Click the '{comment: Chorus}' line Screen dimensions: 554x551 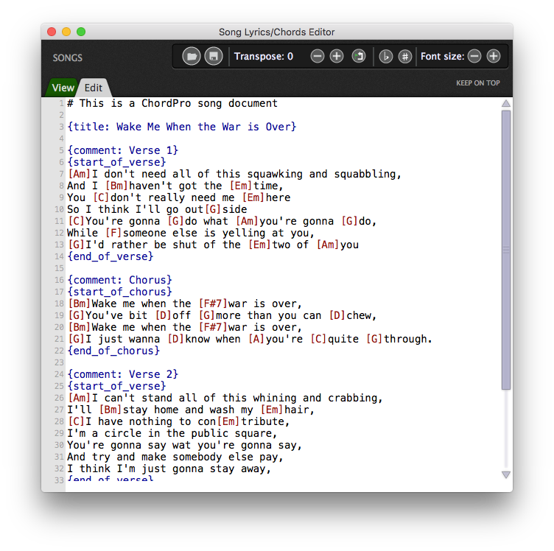click(119, 280)
